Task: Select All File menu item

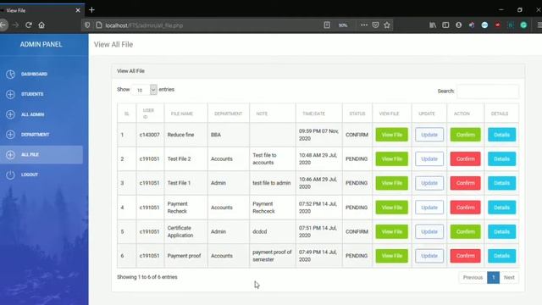Action: [x=41, y=154]
